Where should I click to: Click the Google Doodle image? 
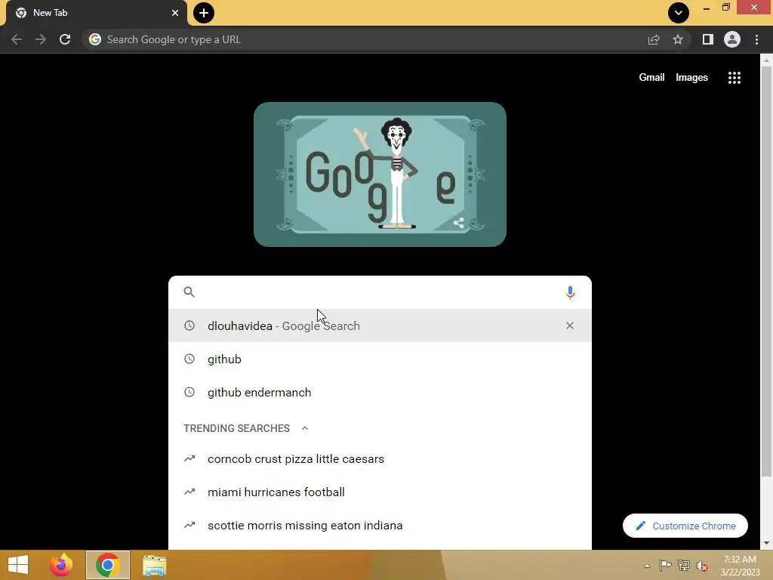(380, 174)
